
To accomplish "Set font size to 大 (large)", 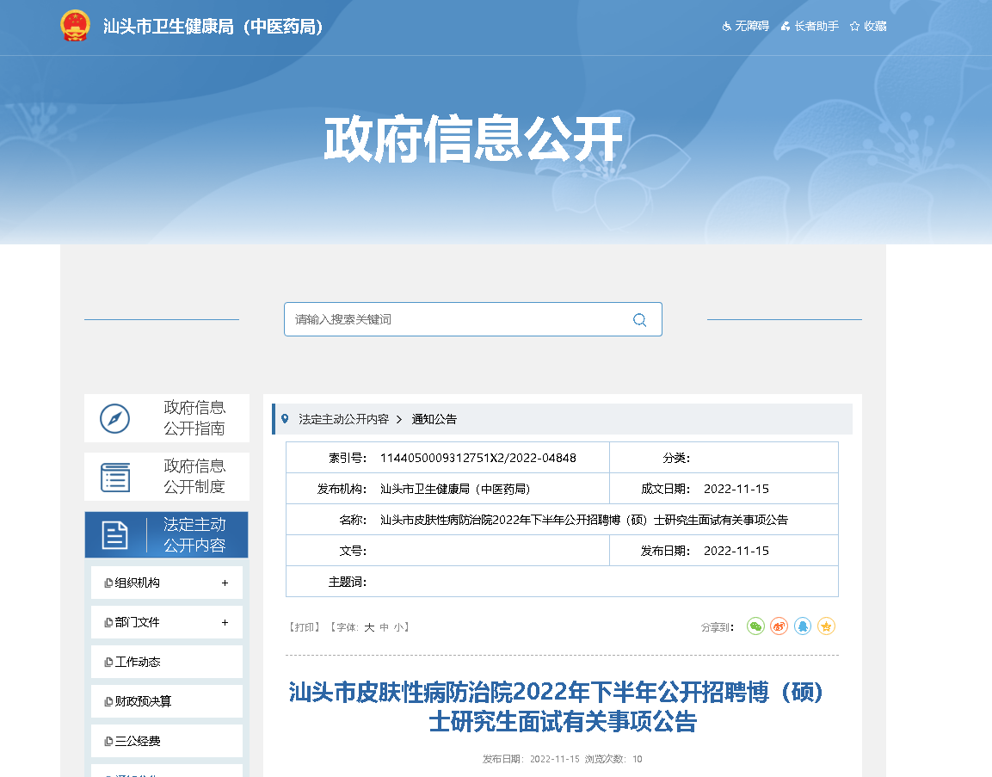I will pos(369,627).
